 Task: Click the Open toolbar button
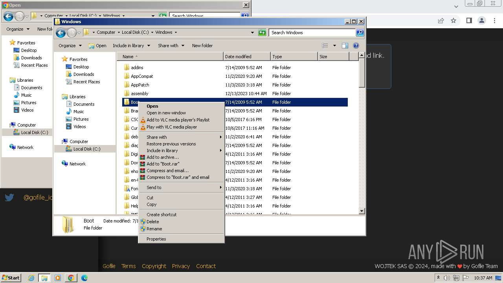[97, 46]
